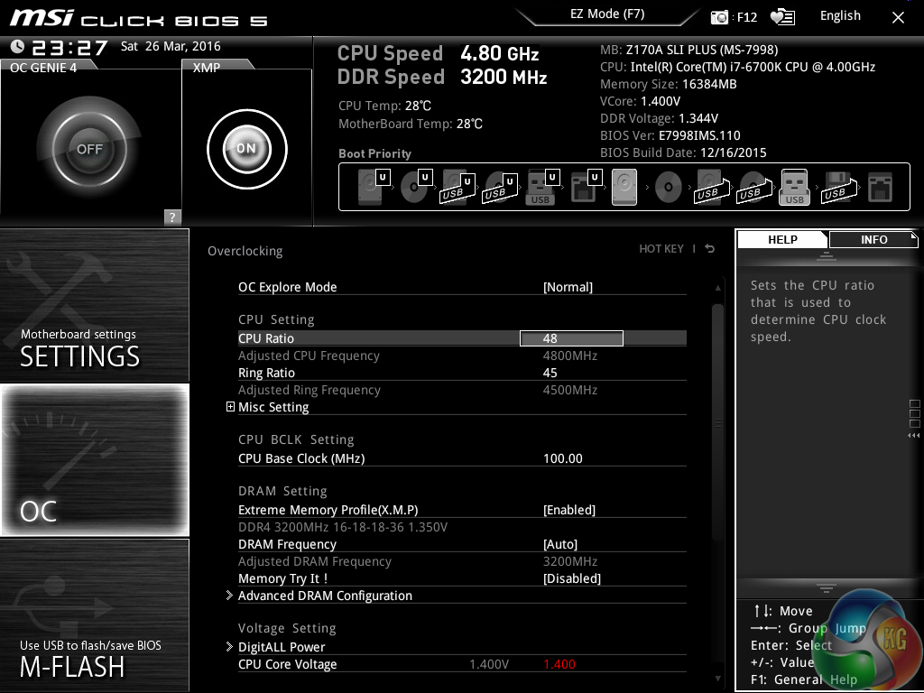Click Adjusted Ring Frequency 4500MHz text
Screen dimensions: 924x693
(x=570, y=390)
